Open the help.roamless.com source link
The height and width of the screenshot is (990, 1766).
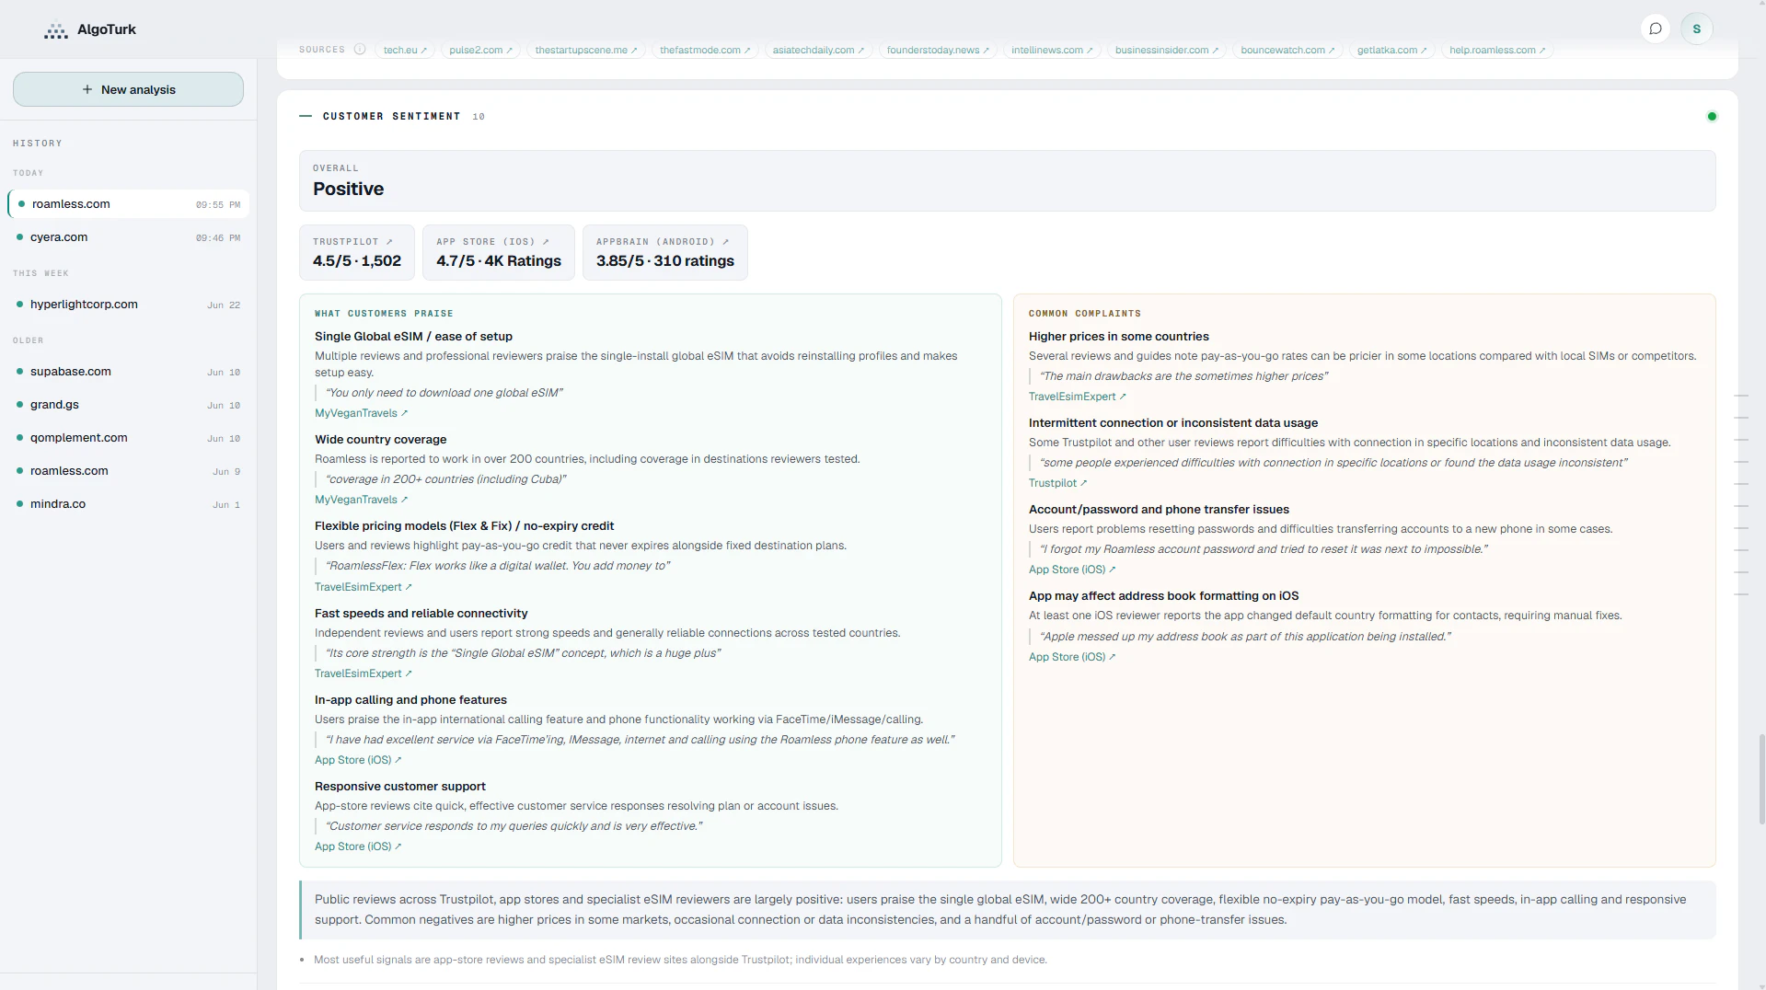coord(1497,50)
